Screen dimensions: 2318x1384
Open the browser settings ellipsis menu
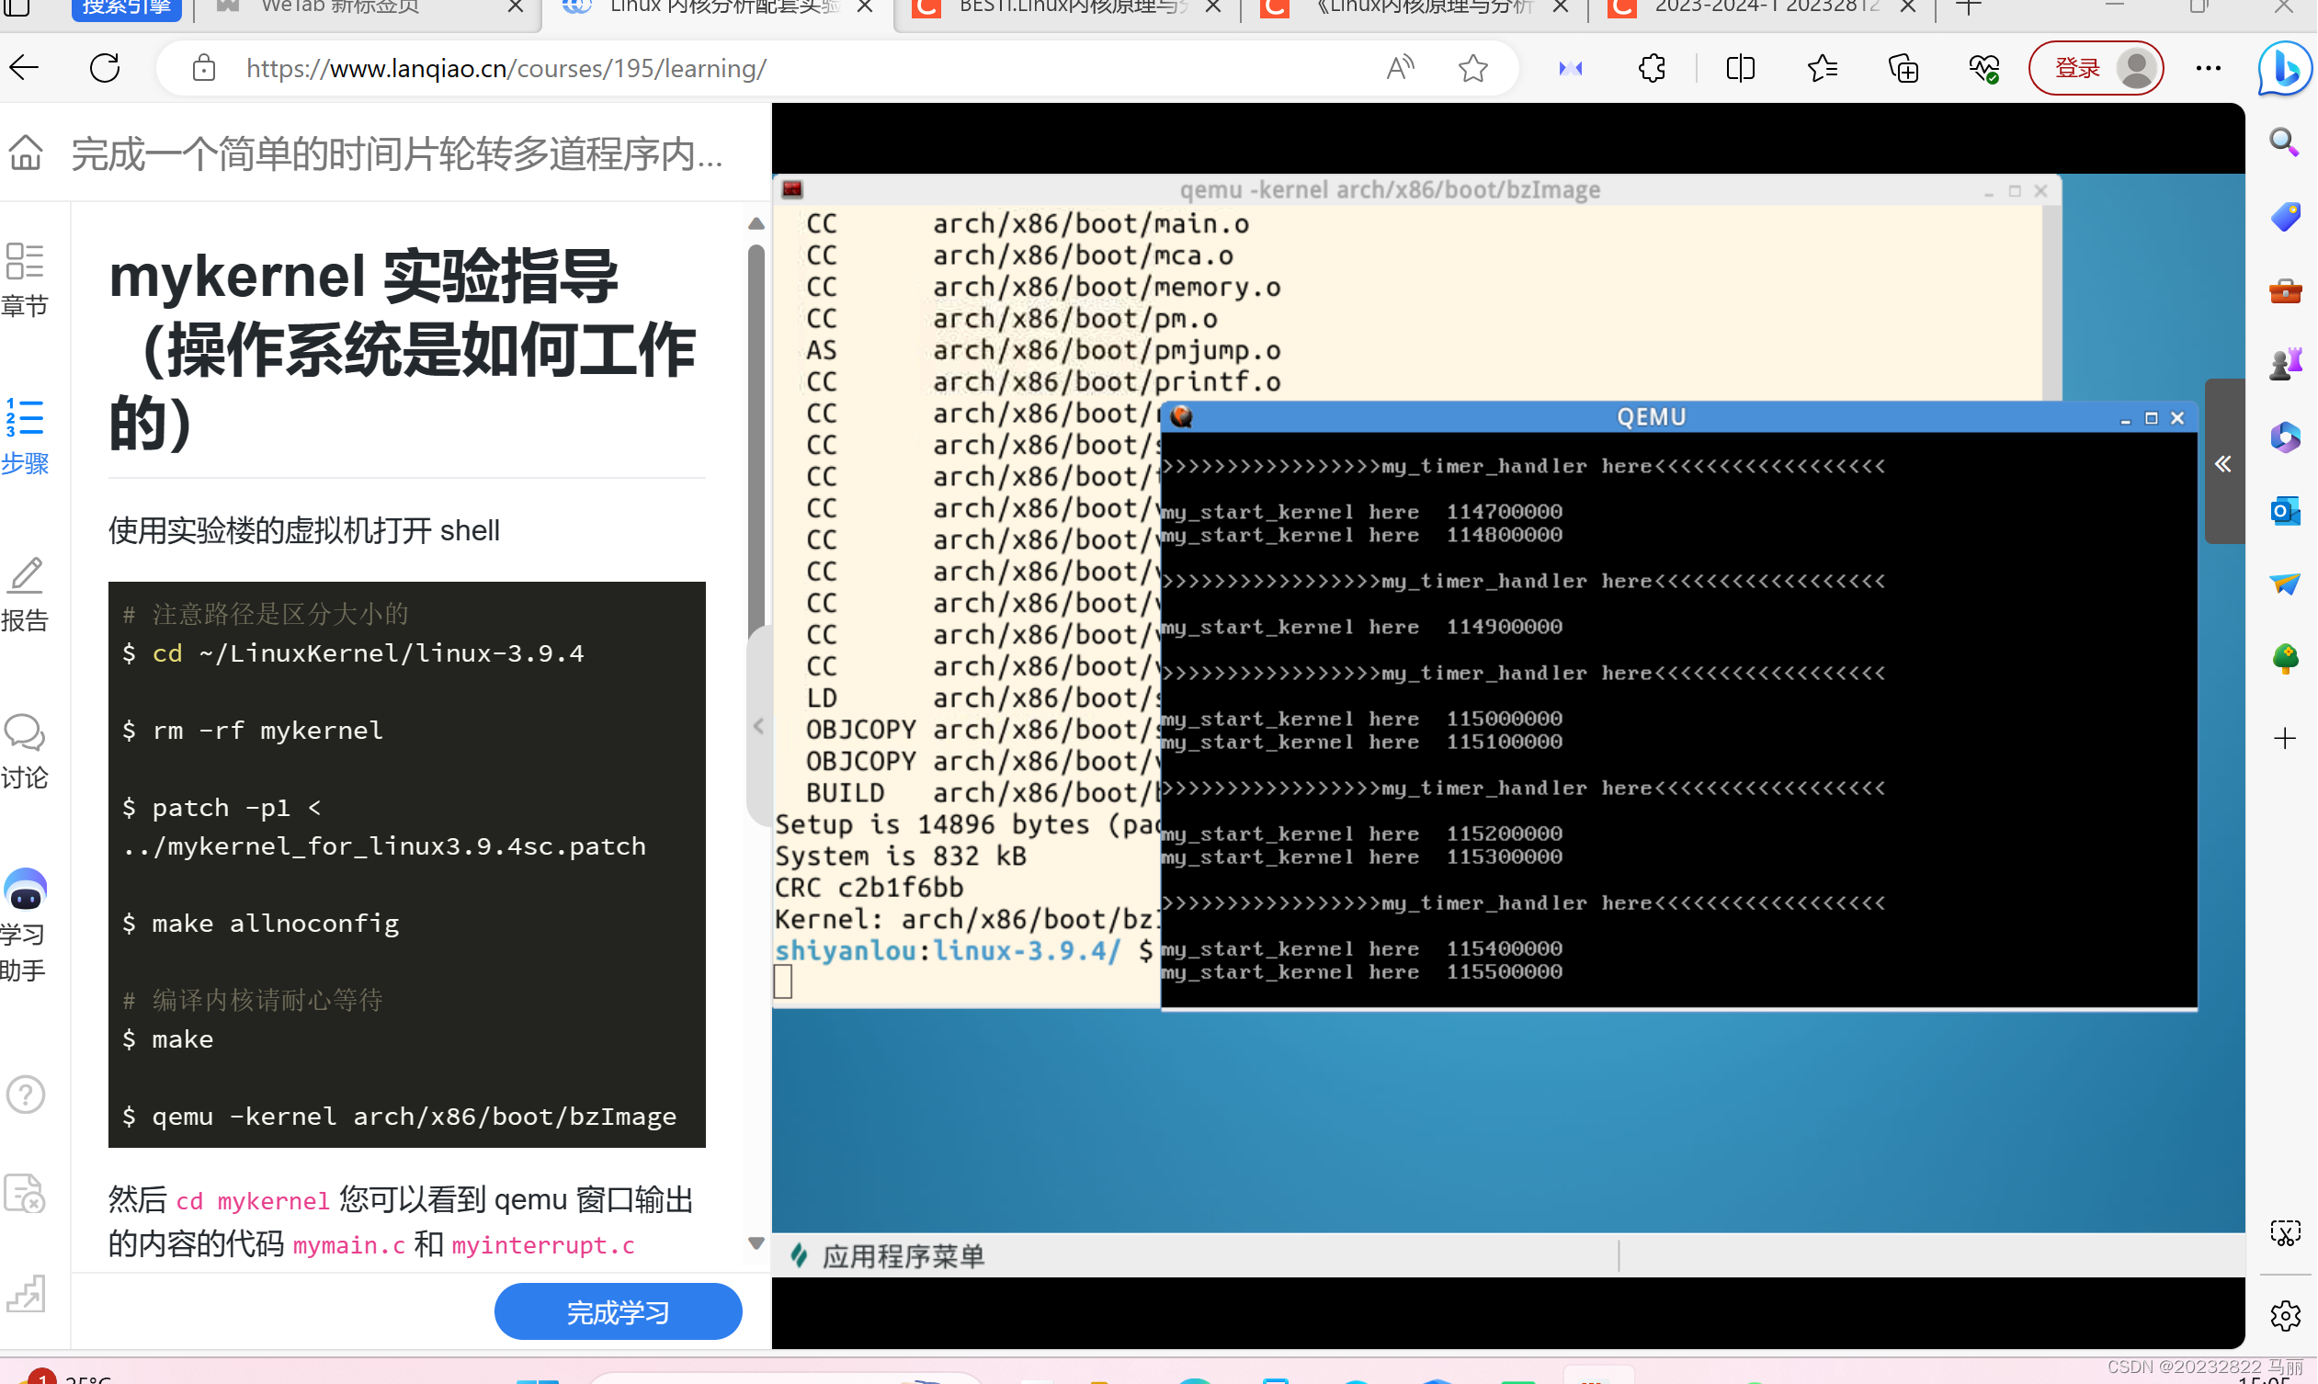2209,68
